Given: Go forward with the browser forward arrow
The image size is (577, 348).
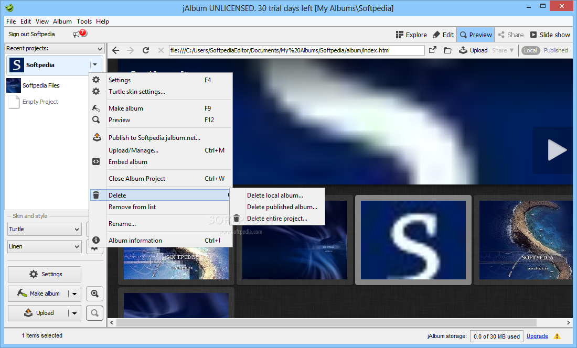Looking at the screenshot, I should coord(130,50).
